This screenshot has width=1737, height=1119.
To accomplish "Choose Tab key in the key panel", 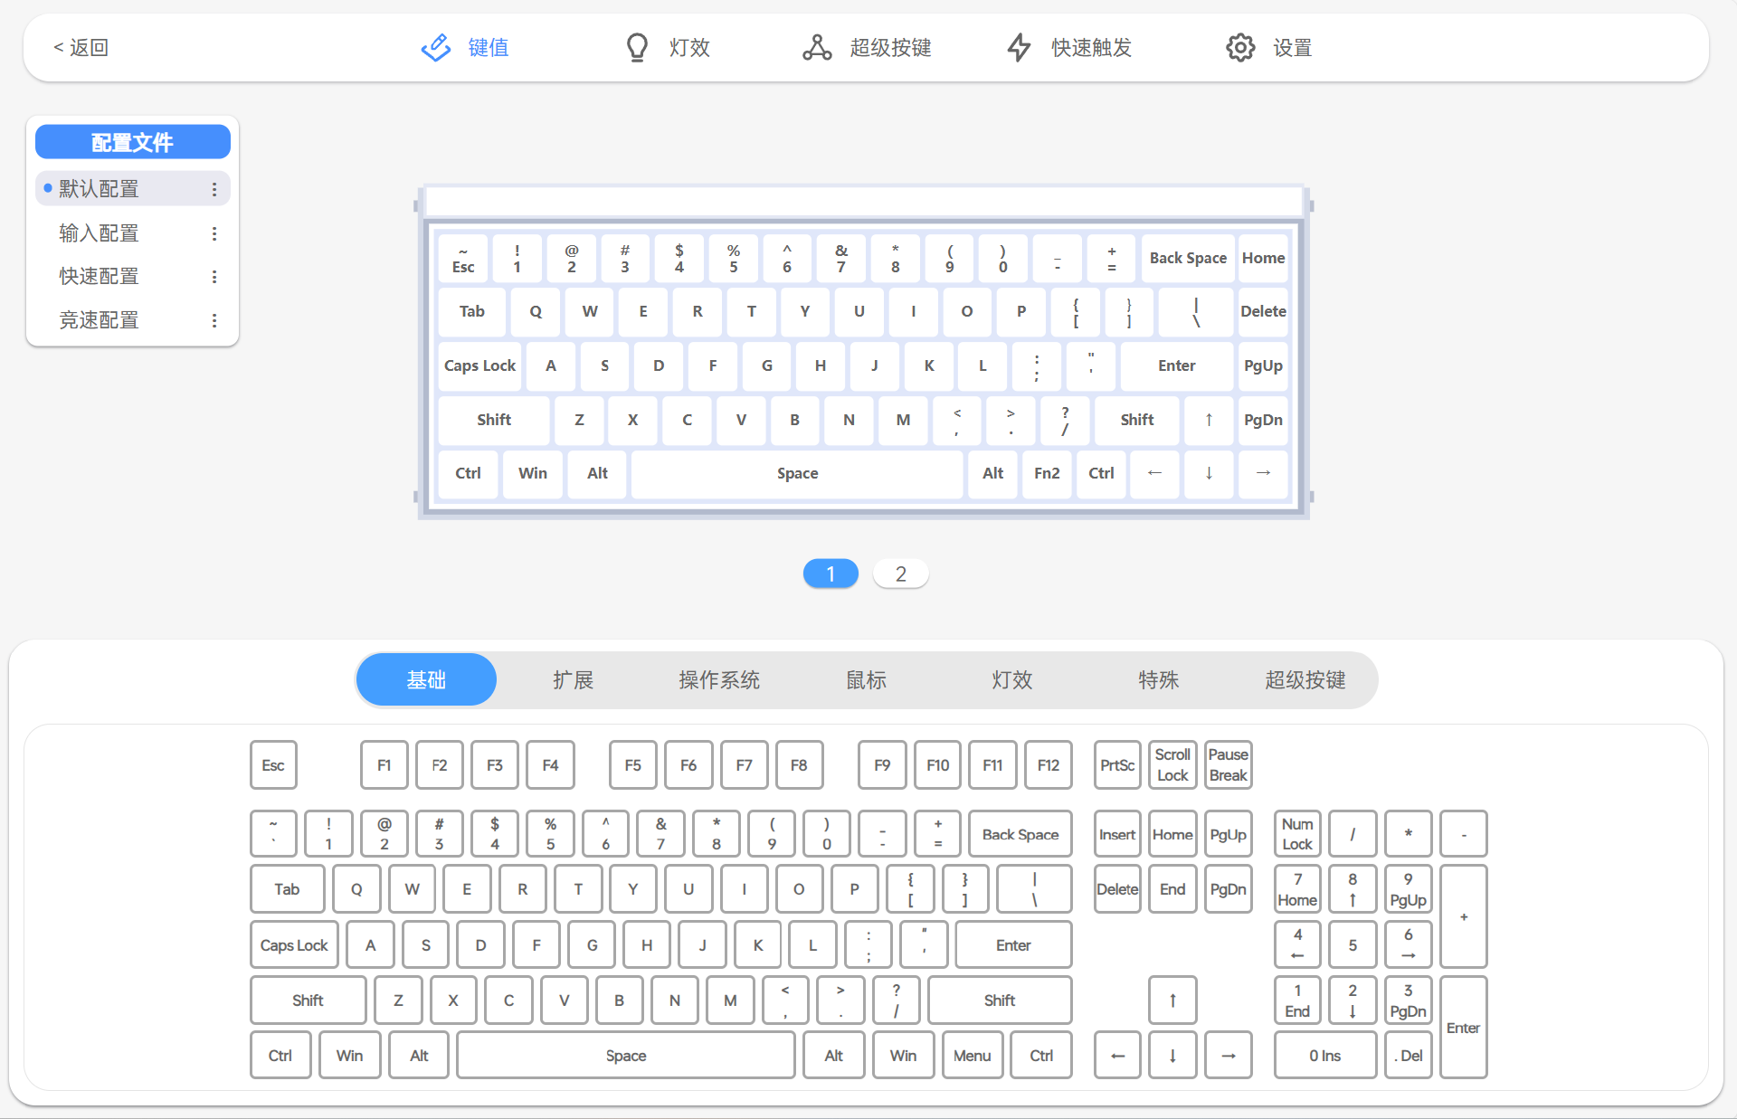I will [x=287, y=889].
